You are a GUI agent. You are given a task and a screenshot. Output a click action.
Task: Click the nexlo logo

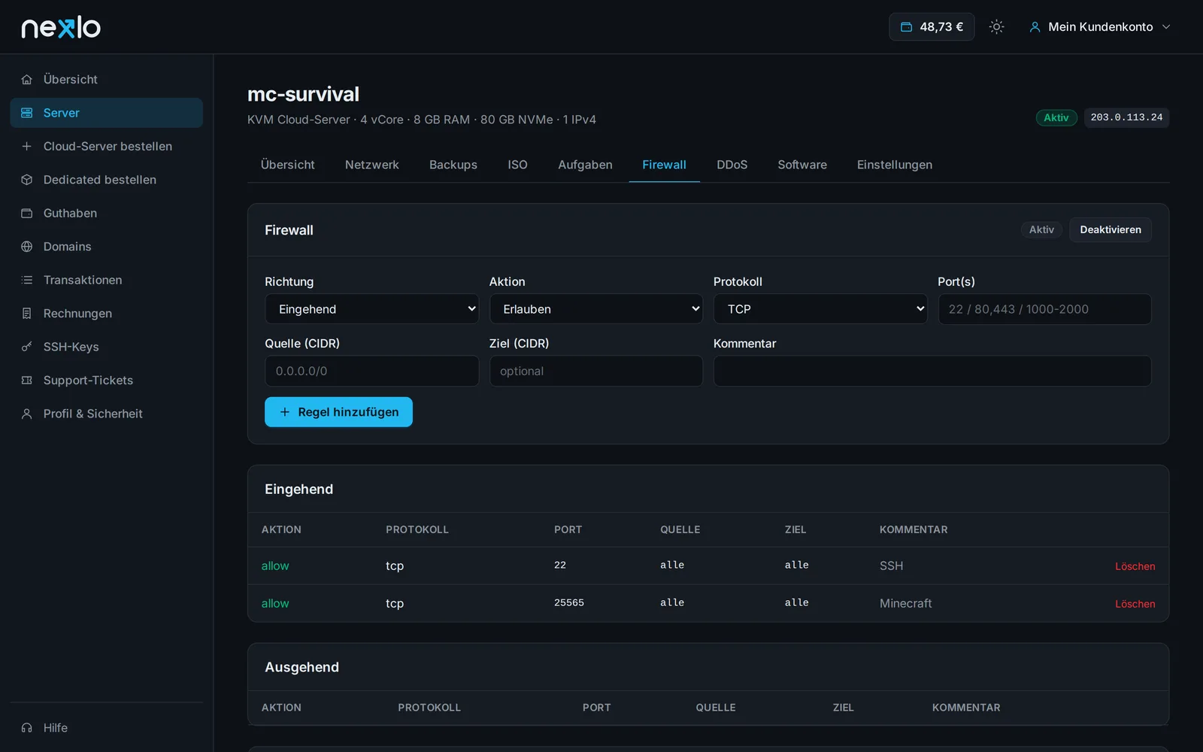[x=61, y=27]
